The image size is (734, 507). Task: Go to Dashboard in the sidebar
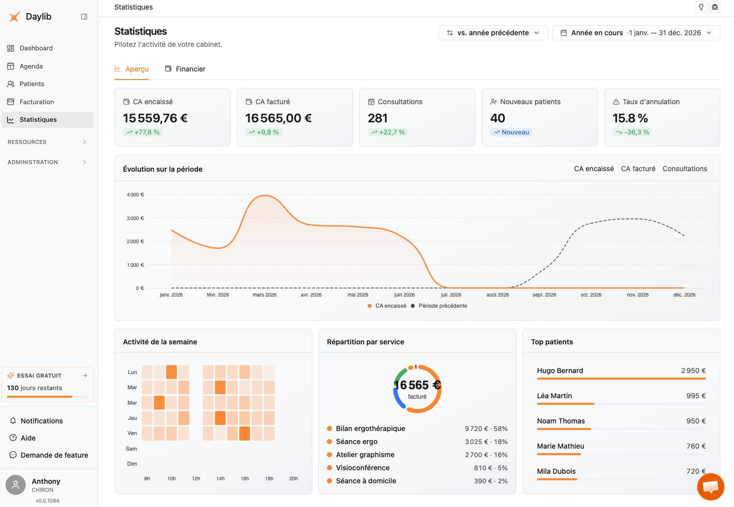(47, 48)
